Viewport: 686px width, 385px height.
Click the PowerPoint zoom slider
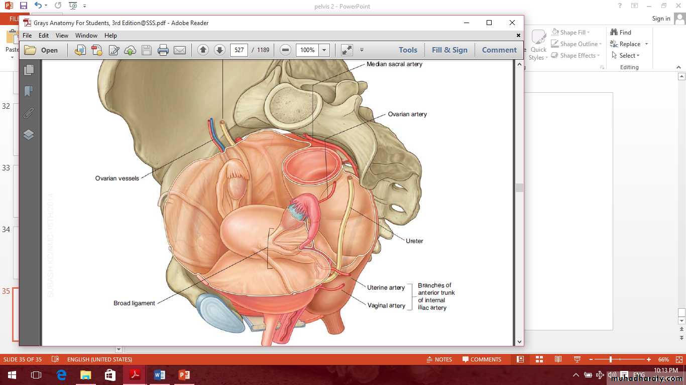pyautogui.click(x=611, y=359)
